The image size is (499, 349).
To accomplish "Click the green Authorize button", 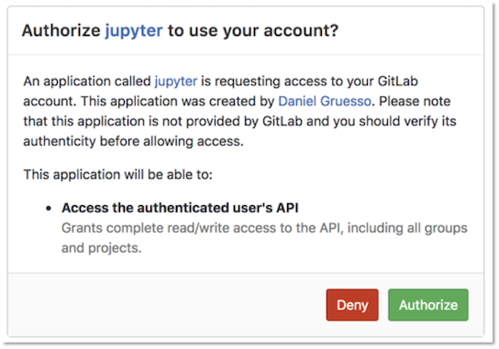I will (x=428, y=304).
